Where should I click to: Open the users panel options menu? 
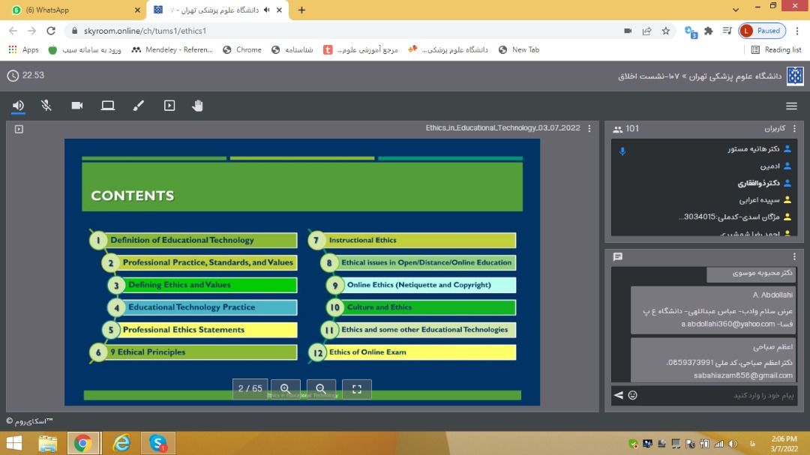click(794, 129)
